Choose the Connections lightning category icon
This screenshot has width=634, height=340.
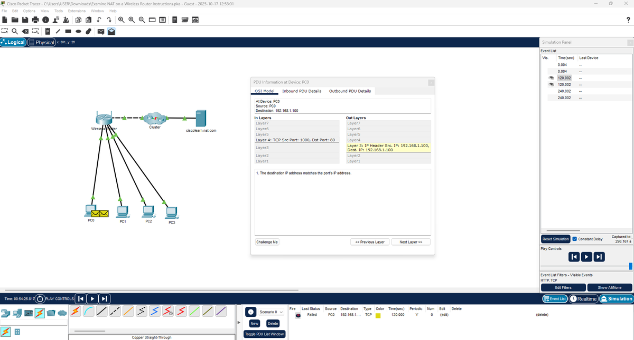(40, 313)
